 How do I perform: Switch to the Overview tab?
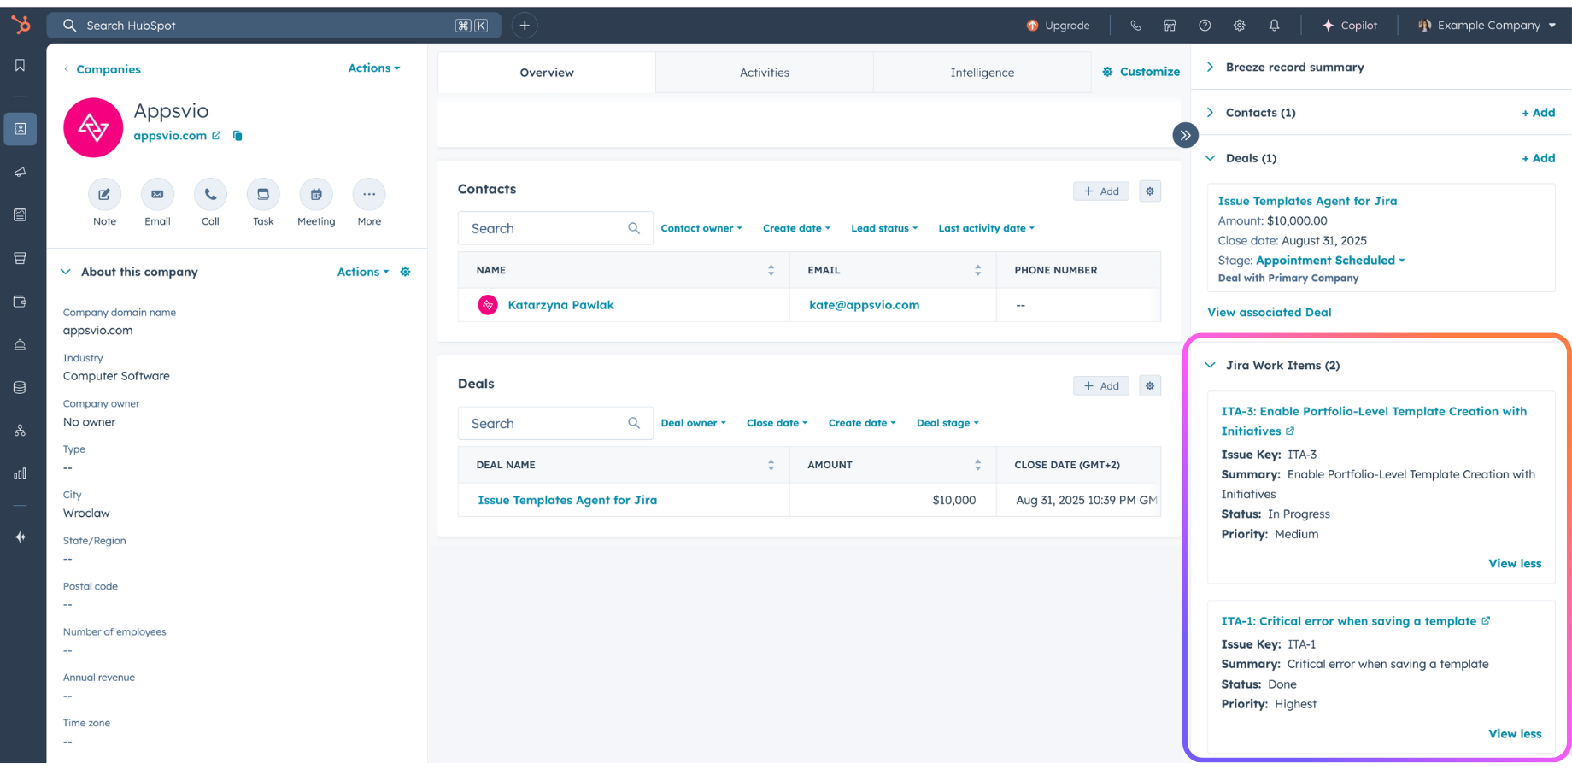547,73
